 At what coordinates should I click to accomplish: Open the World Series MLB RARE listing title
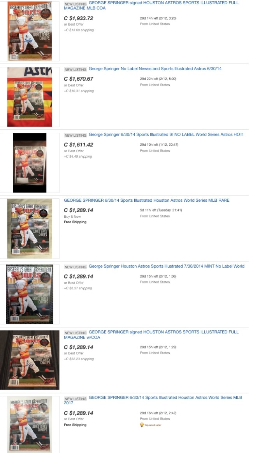146,200
